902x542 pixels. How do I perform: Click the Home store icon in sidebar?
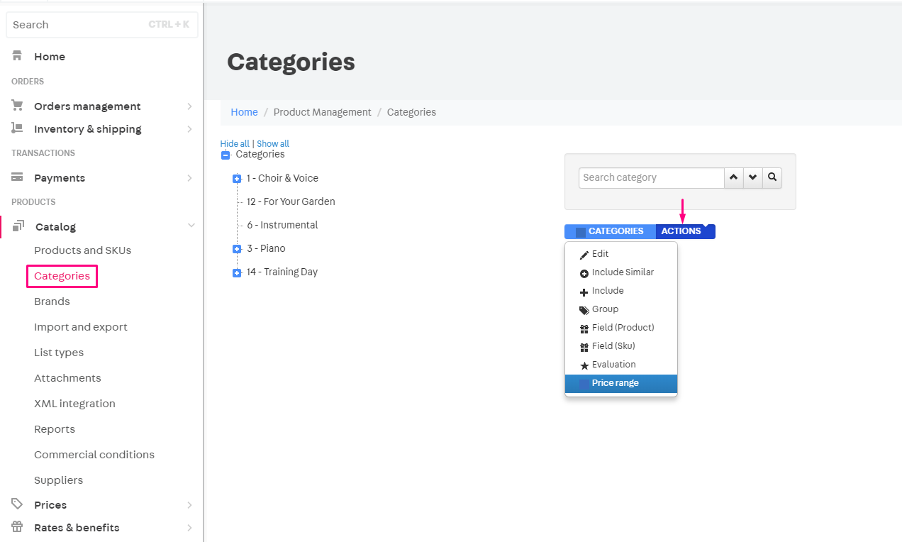point(18,57)
